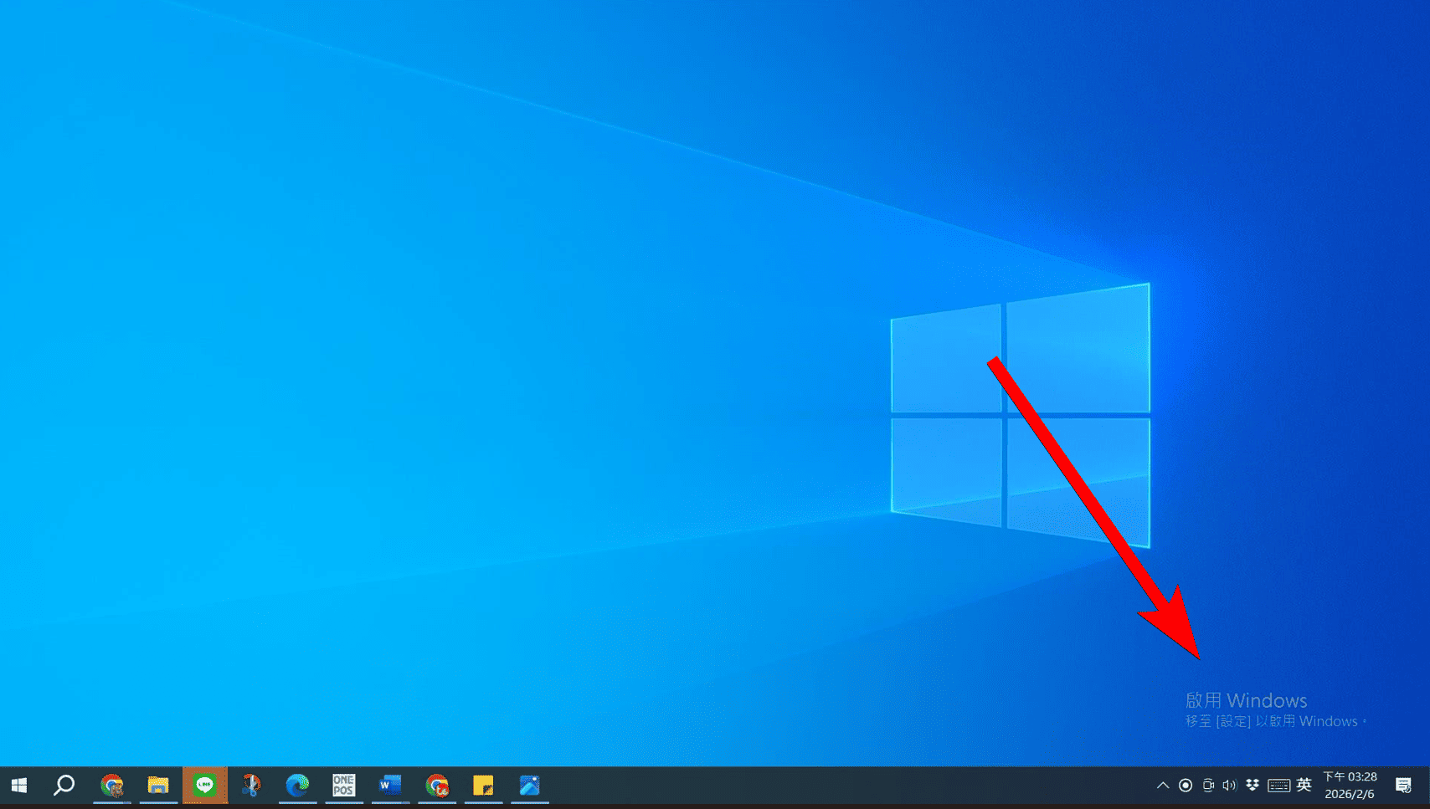Launch the scissors snipping tool icon
The height and width of the screenshot is (809, 1430).
tap(251, 786)
